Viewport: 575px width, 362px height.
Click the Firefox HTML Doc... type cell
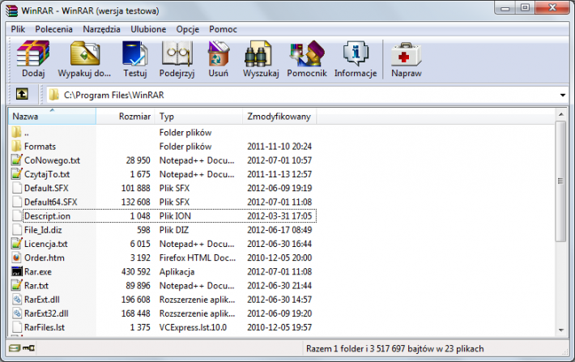[198, 258]
